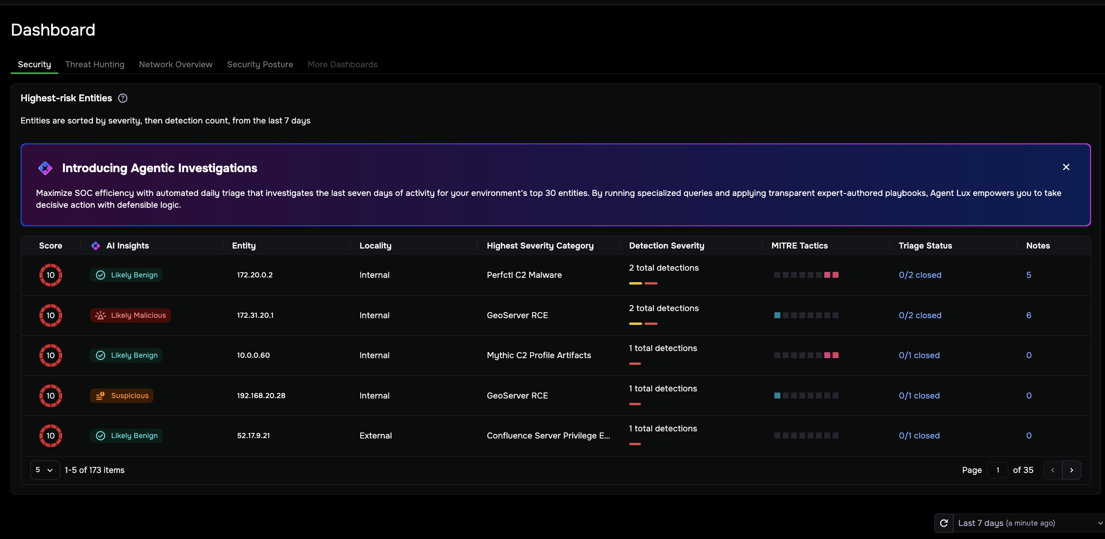The width and height of the screenshot is (1105, 539).
Task: Click the Notes column header
Action: (1038, 246)
